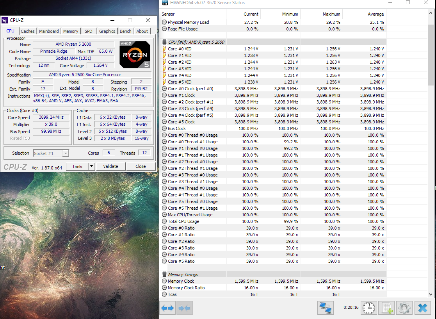Image resolution: width=436 pixels, height=319 pixels.
Task: Open HWiNFO sensor settings gear icon
Action: pyautogui.click(x=404, y=308)
